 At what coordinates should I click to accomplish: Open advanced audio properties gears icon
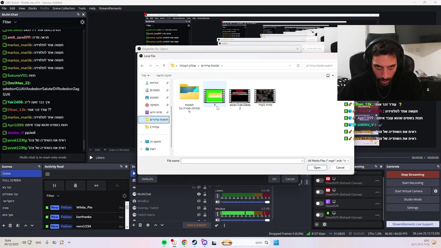pyautogui.click(x=217, y=226)
